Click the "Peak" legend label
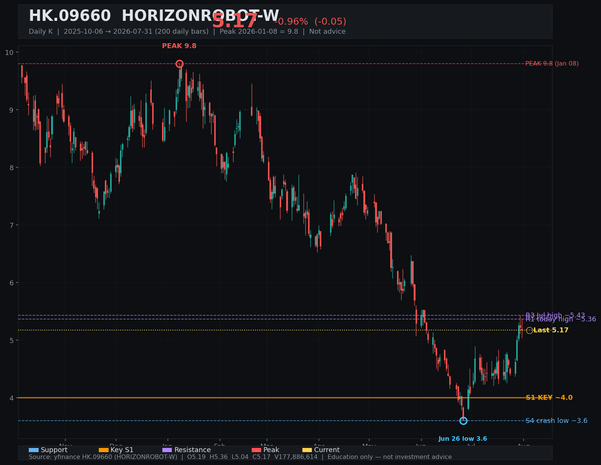 pos(271,450)
